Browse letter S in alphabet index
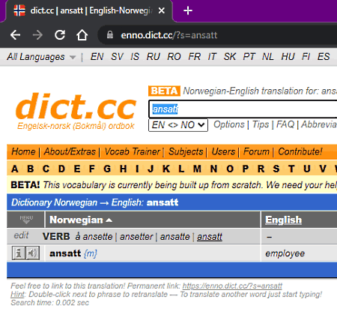Image resolution: width=337 pixels, height=326 pixels. [276, 169]
